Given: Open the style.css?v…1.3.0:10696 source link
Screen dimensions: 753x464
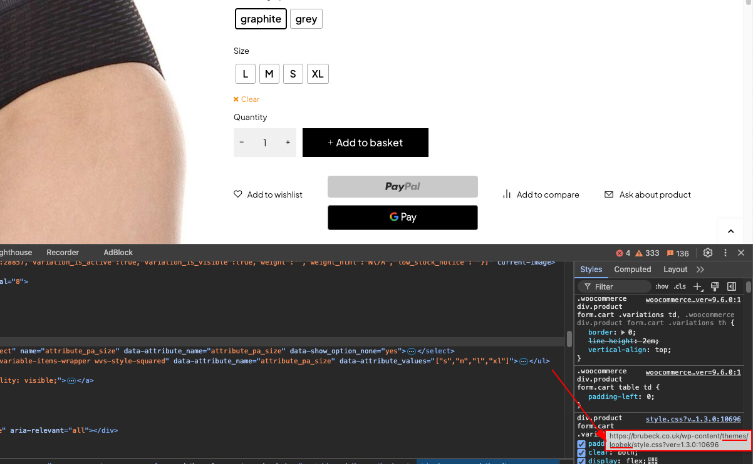Looking at the screenshot, I should point(693,419).
